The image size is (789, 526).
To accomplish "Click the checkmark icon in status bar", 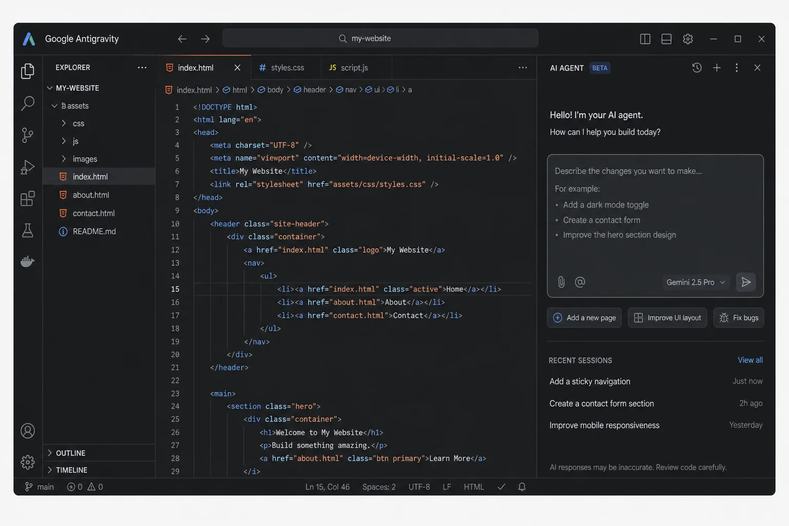I will (x=501, y=487).
